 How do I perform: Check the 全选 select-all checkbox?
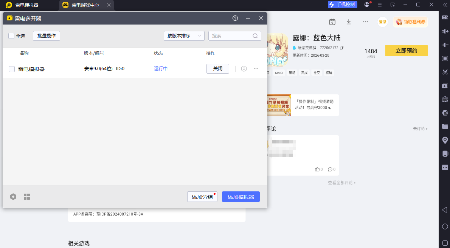pyautogui.click(x=11, y=36)
